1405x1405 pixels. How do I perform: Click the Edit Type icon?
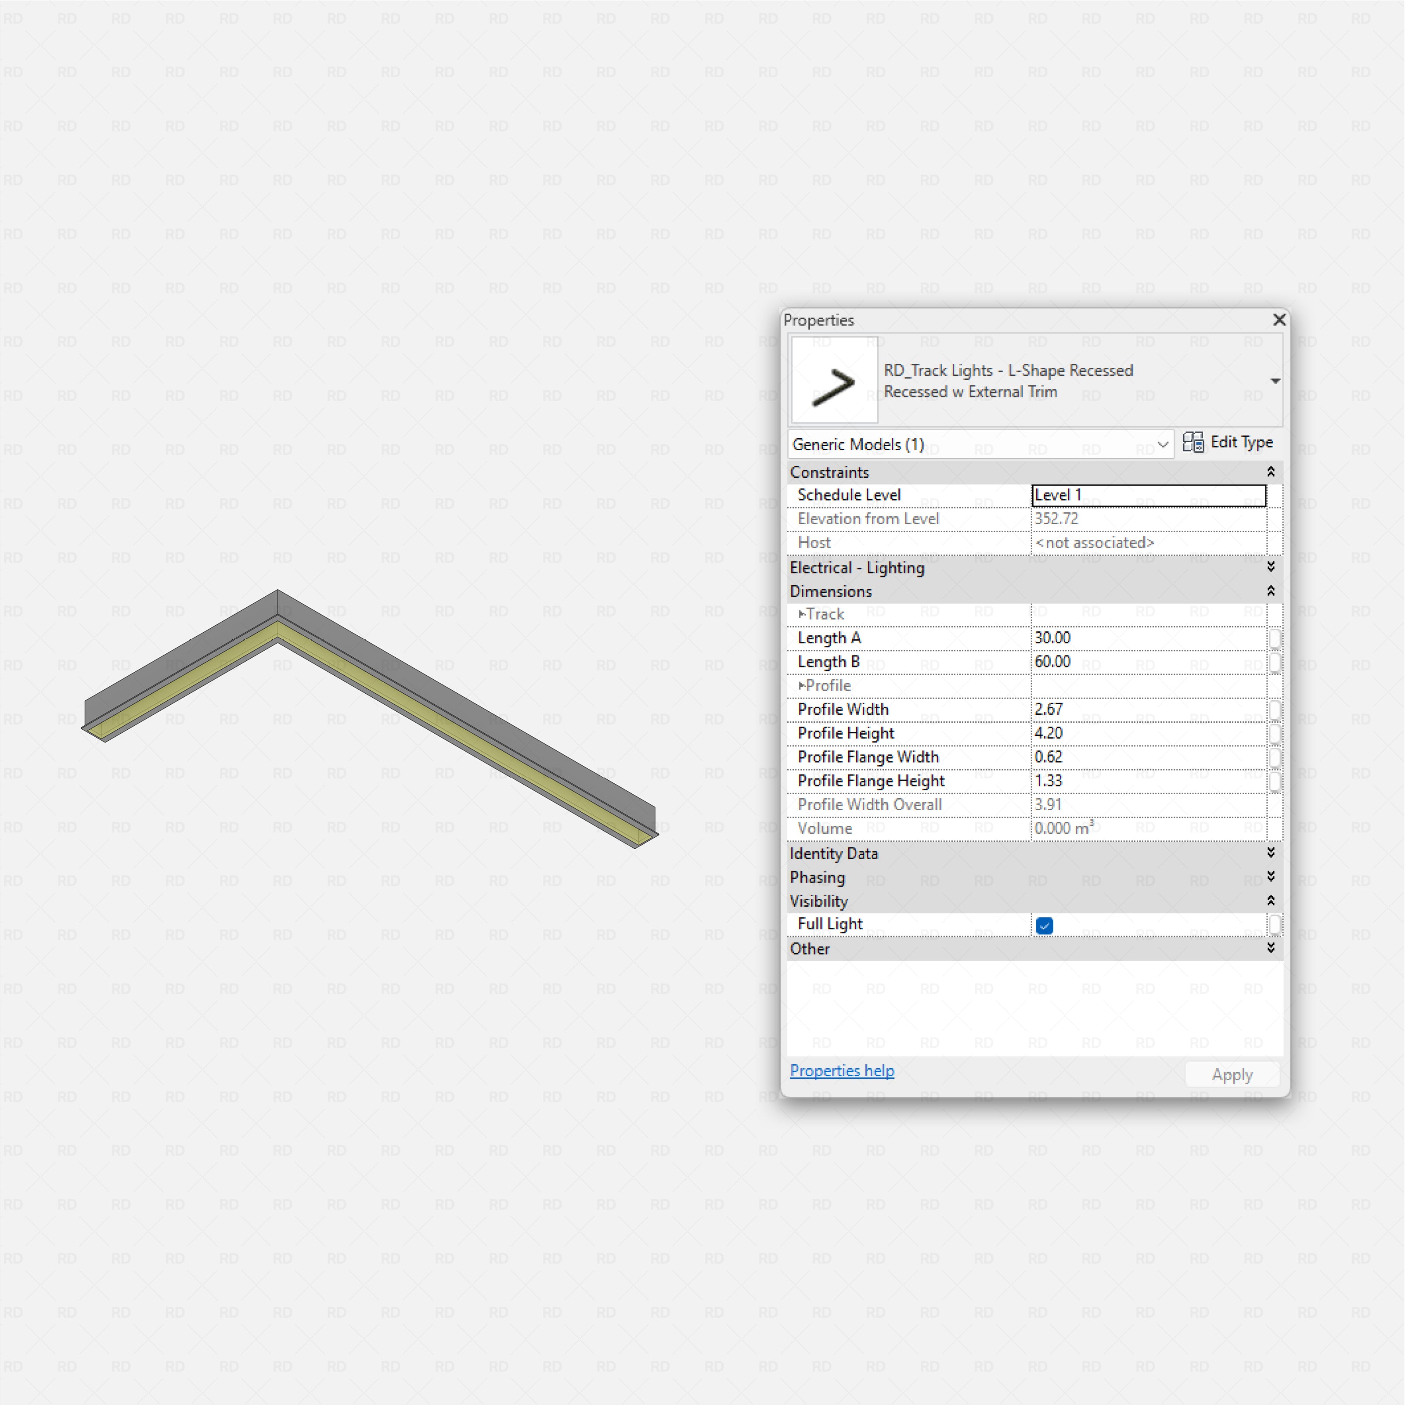[1193, 443]
